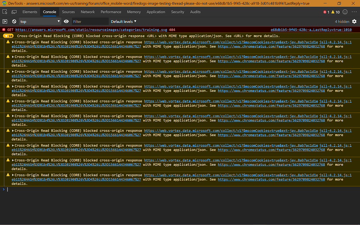
Task: Click the yellow warning count indicator
Action: click(335, 12)
